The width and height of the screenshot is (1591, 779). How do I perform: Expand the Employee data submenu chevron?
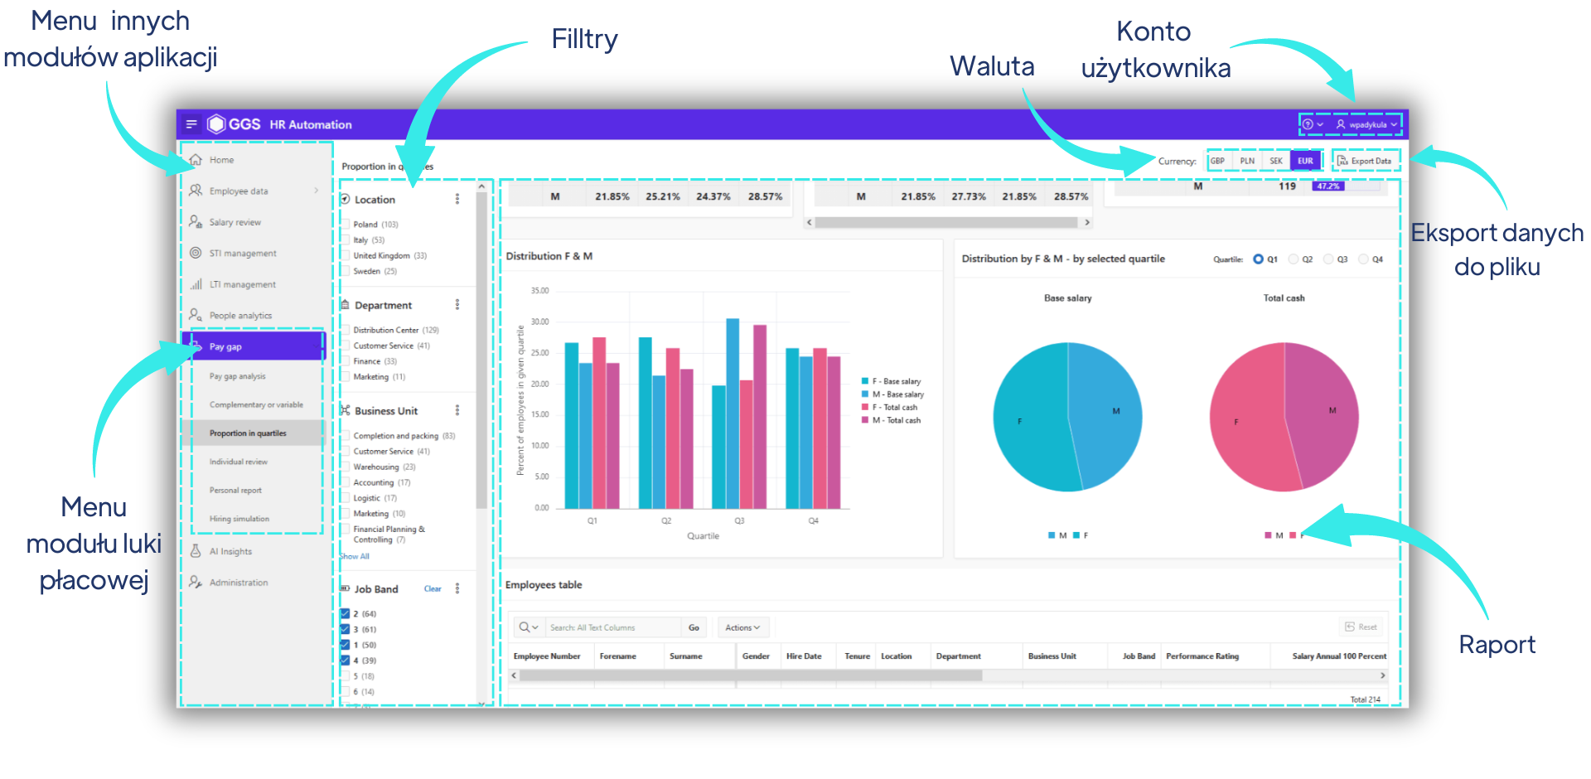pos(316,191)
